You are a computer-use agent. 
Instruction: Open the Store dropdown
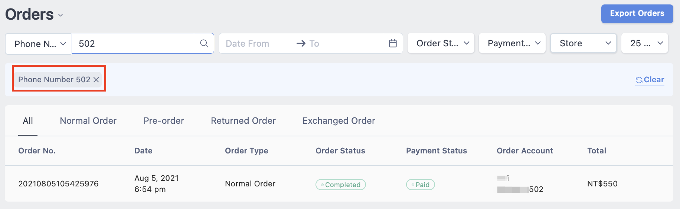pyautogui.click(x=583, y=43)
